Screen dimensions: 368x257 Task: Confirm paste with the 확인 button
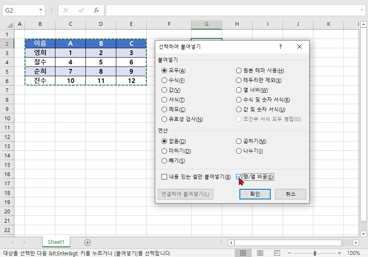coord(255,194)
